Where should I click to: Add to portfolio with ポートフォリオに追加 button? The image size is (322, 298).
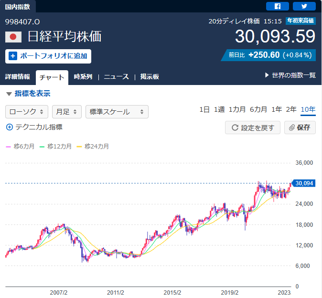click(48, 56)
